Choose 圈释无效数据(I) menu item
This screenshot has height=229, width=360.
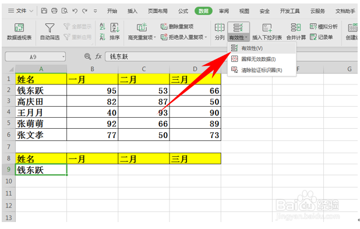(262, 59)
